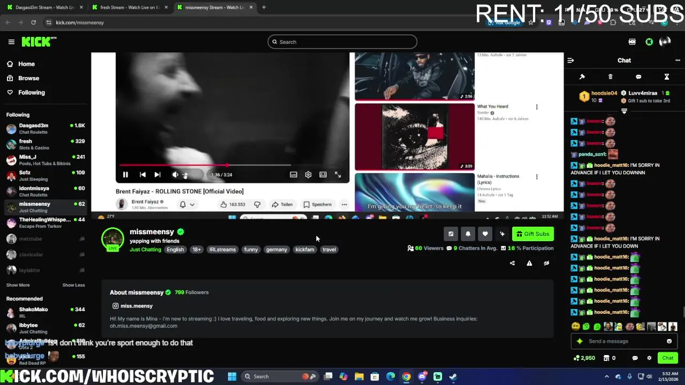The image size is (685, 385).
Task: Click Show More under Following
Action: tap(18, 285)
